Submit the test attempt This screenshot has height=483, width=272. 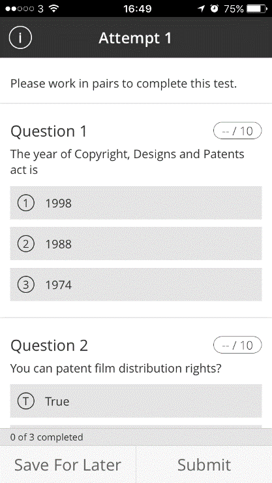[204, 465]
